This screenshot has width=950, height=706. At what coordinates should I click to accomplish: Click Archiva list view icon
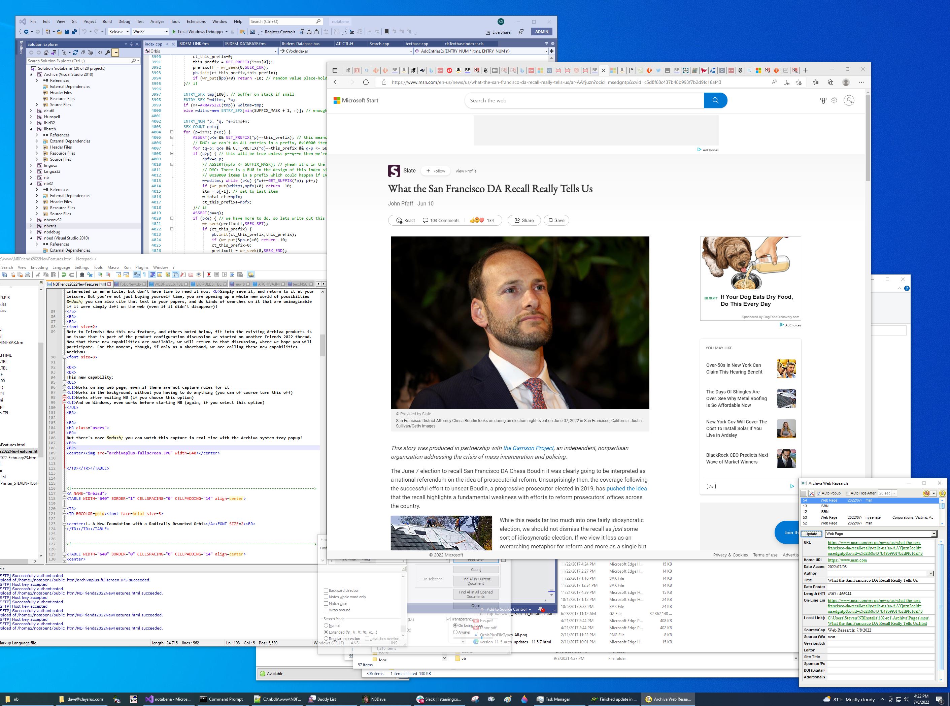click(804, 493)
